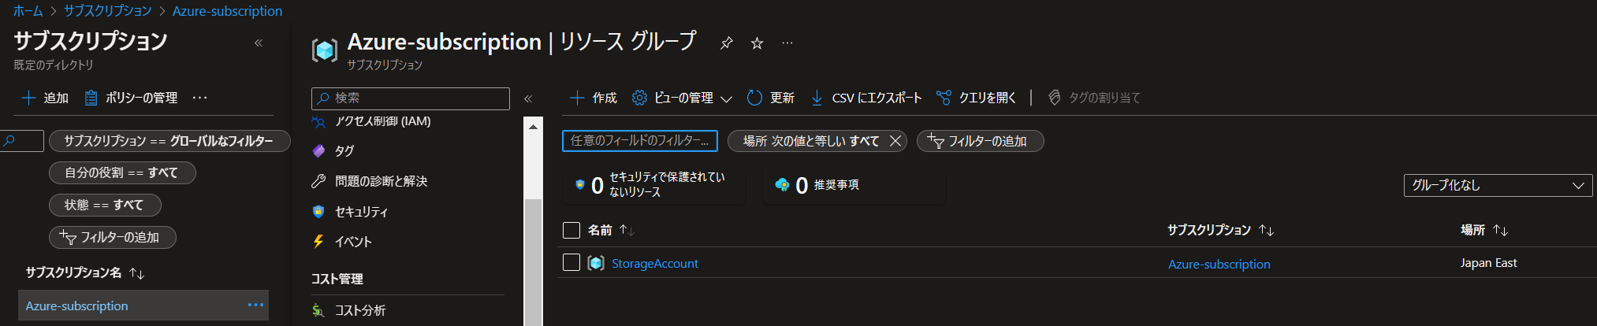Toggle the select-all checkbox next to 名前

(571, 230)
